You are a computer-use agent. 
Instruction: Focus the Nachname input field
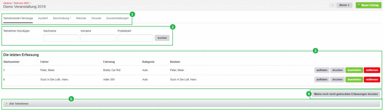pos(61,38)
